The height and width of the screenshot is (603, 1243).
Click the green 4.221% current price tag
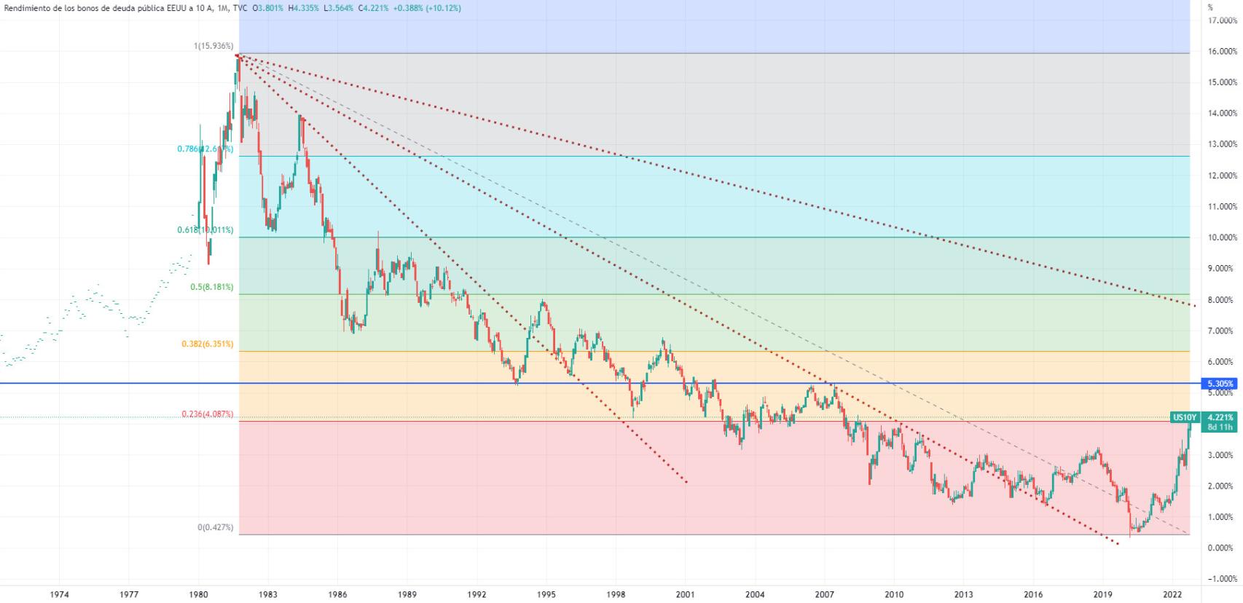(1220, 417)
